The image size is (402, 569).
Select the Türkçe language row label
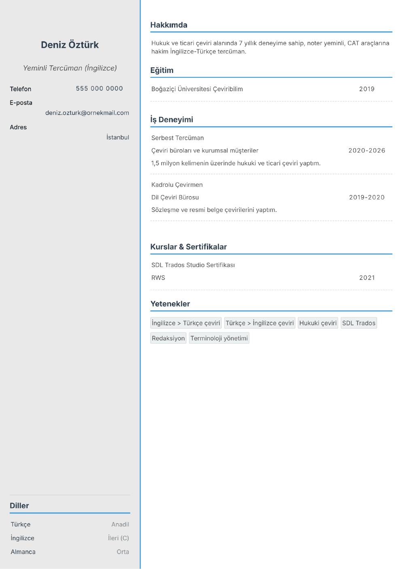(21, 524)
